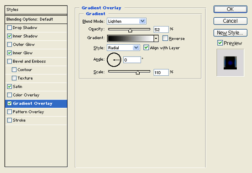The image size is (252, 173).
Task: Uncheck the Gradient Overlay checkbox
Action: 10,103
